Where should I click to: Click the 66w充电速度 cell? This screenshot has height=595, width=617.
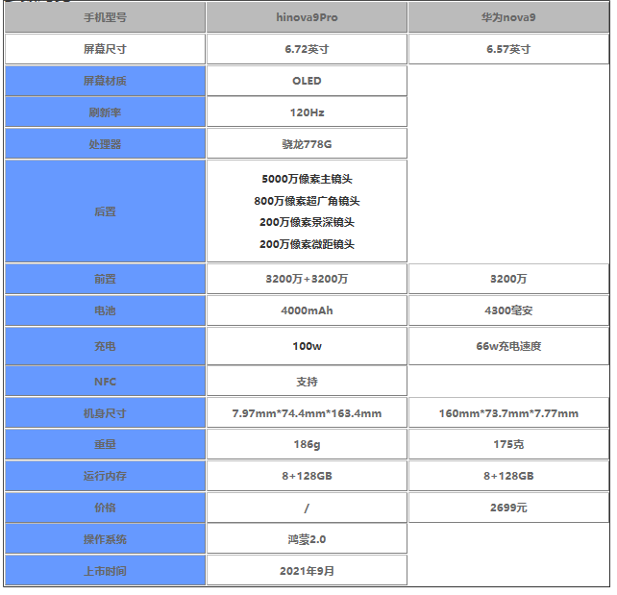508,346
